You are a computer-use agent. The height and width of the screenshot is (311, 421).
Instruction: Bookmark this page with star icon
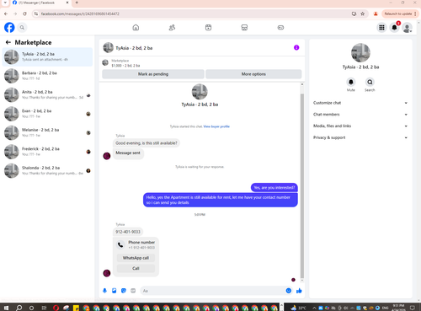[x=362, y=13]
